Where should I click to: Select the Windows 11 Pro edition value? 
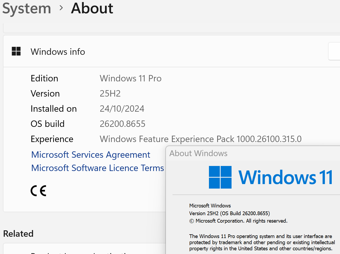point(131,78)
